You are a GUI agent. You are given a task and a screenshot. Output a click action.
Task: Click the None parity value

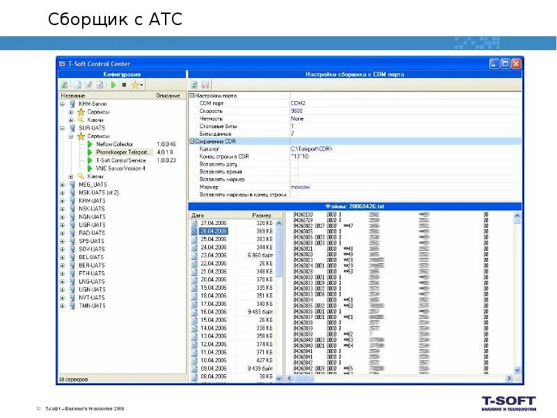coord(297,118)
